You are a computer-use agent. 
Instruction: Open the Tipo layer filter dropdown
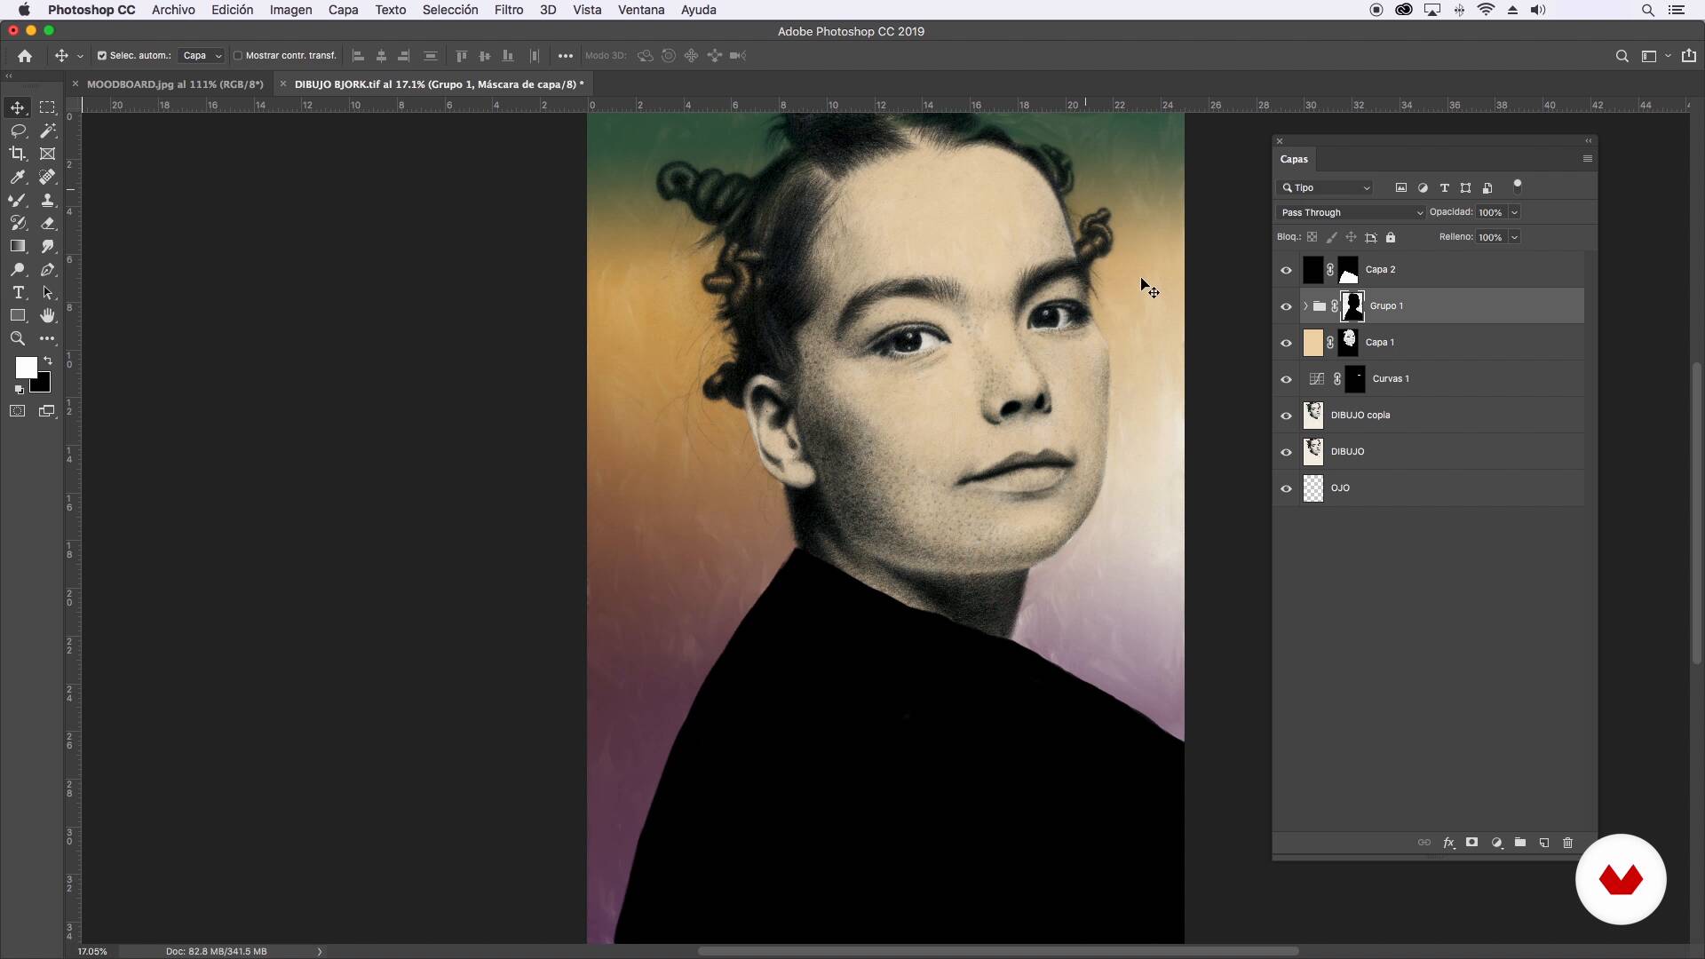pos(1326,187)
